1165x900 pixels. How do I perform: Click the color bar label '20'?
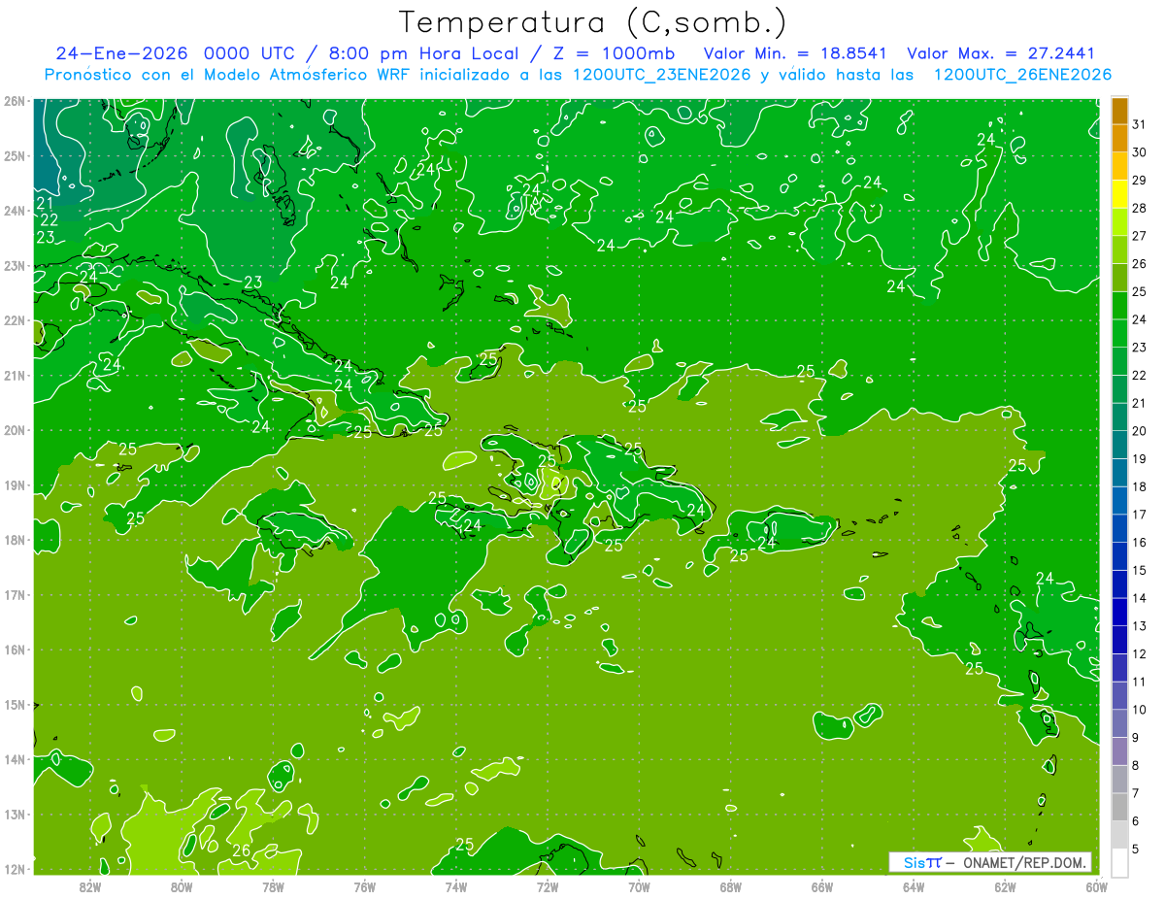pos(1140,431)
